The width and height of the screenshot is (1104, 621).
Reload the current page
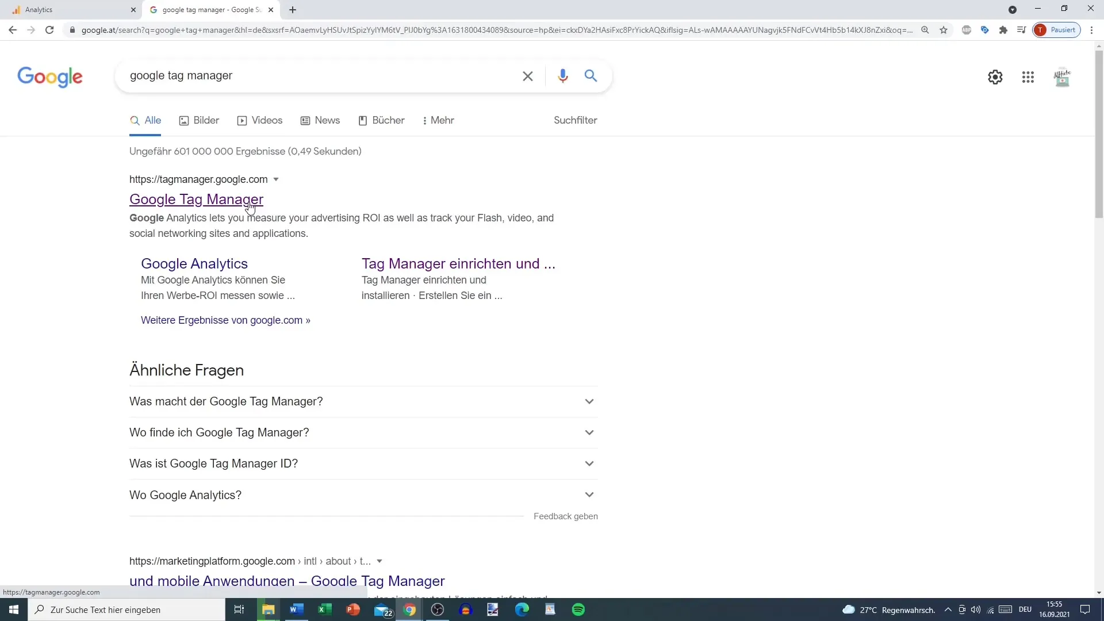pyautogui.click(x=49, y=30)
